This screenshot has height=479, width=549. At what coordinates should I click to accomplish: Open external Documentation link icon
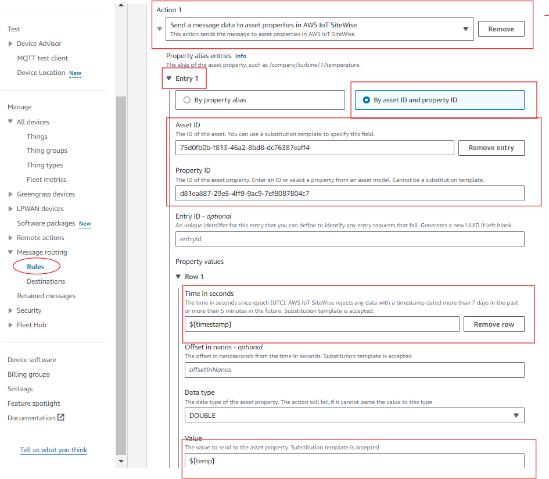click(61, 417)
